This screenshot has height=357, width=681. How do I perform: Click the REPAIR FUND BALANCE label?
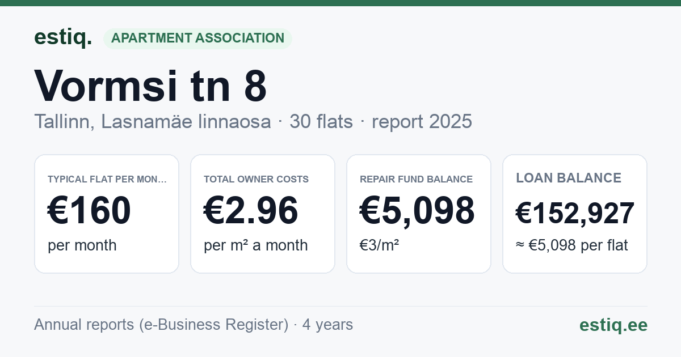pos(416,179)
